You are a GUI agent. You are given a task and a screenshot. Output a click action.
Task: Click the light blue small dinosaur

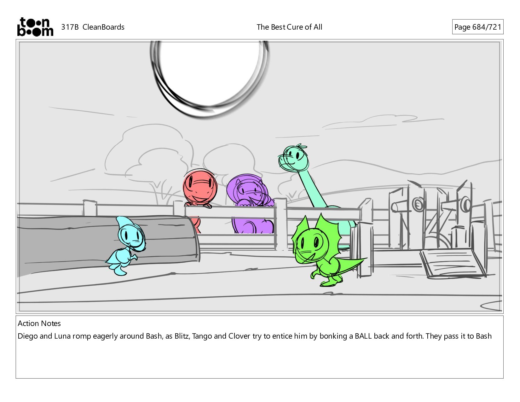pos(126,245)
